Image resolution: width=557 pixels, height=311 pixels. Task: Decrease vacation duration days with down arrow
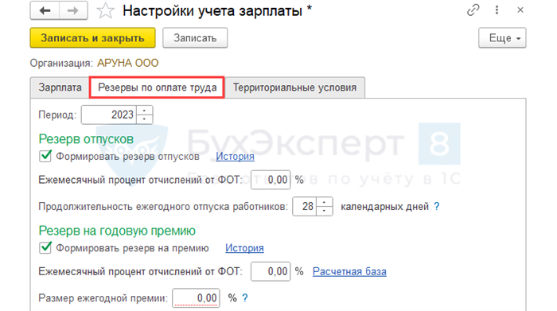pyautogui.click(x=324, y=211)
